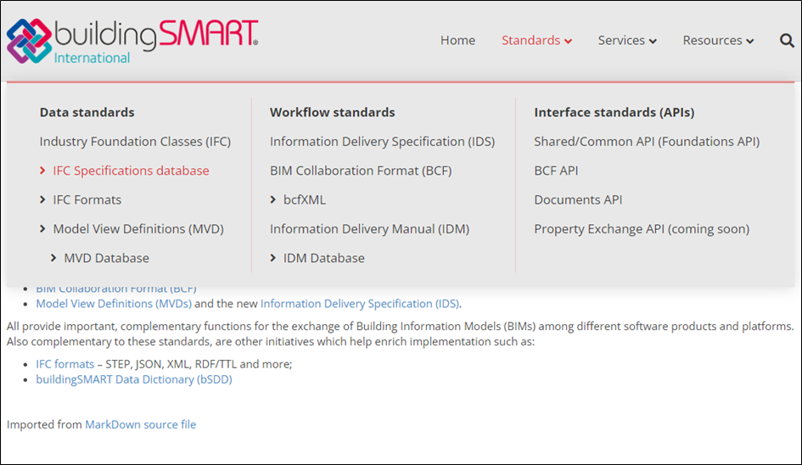Open Information Delivery Specification (IDS) menu entry
This screenshot has width=802, height=465.
point(382,141)
